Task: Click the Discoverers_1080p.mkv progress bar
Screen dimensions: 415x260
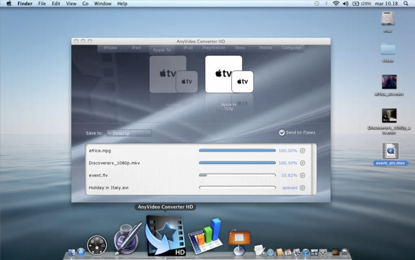Action: pyautogui.click(x=238, y=163)
